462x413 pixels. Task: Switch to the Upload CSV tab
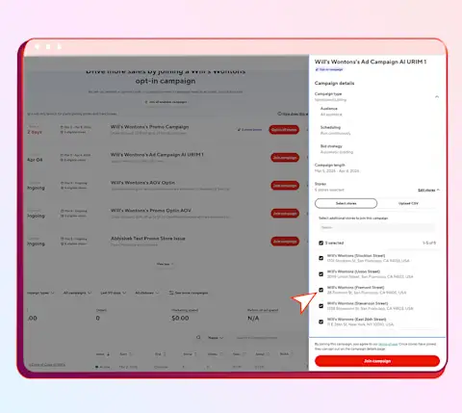click(x=408, y=203)
